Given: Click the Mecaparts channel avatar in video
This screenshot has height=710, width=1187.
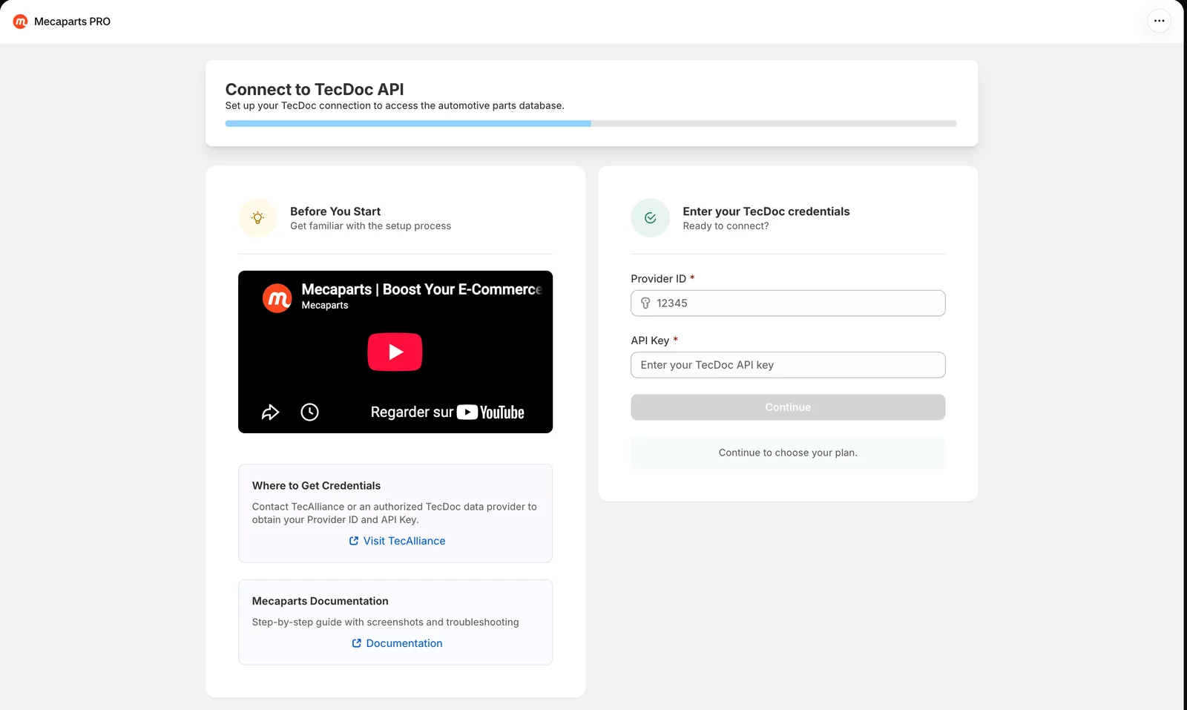Looking at the screenshot, I should [x=277, y=298].
